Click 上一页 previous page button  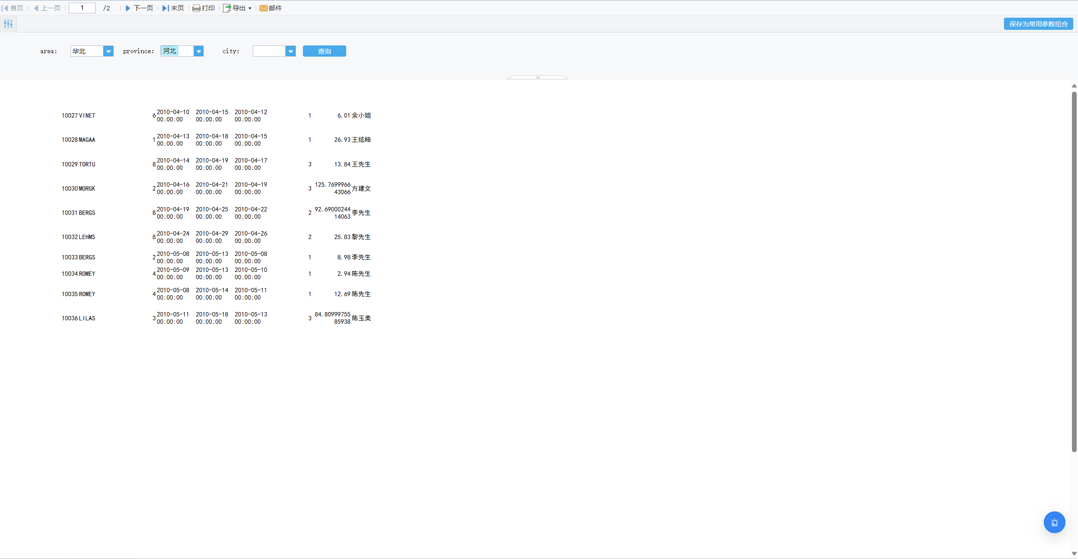pos(47,8)
